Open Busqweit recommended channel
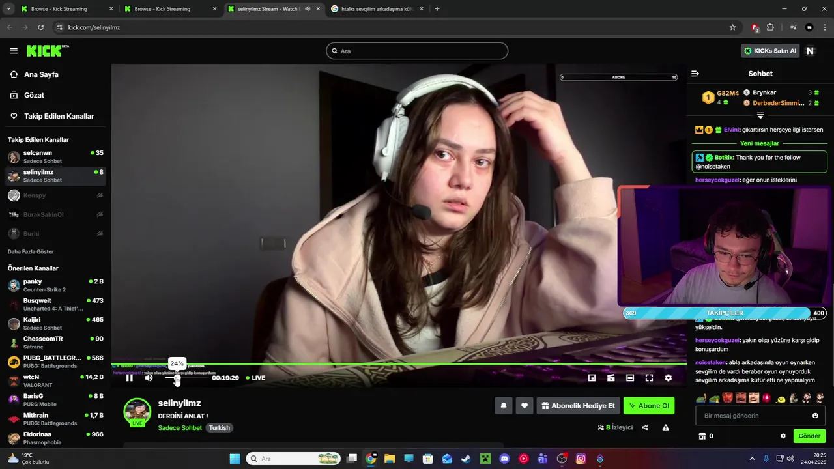 pos(55,304)
